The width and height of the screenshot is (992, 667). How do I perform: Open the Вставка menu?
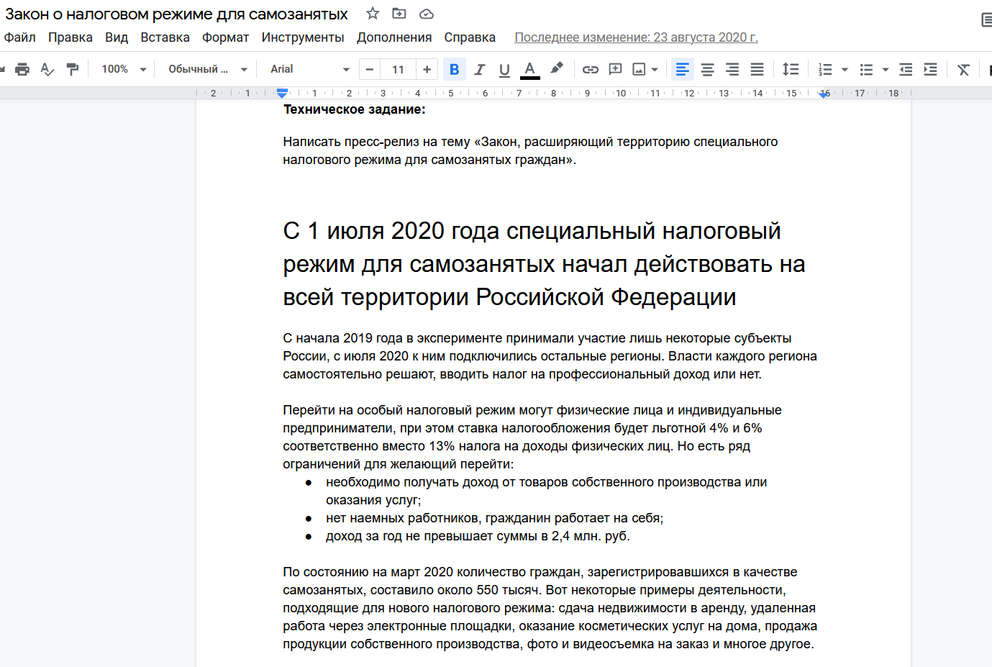pos(165,37)
